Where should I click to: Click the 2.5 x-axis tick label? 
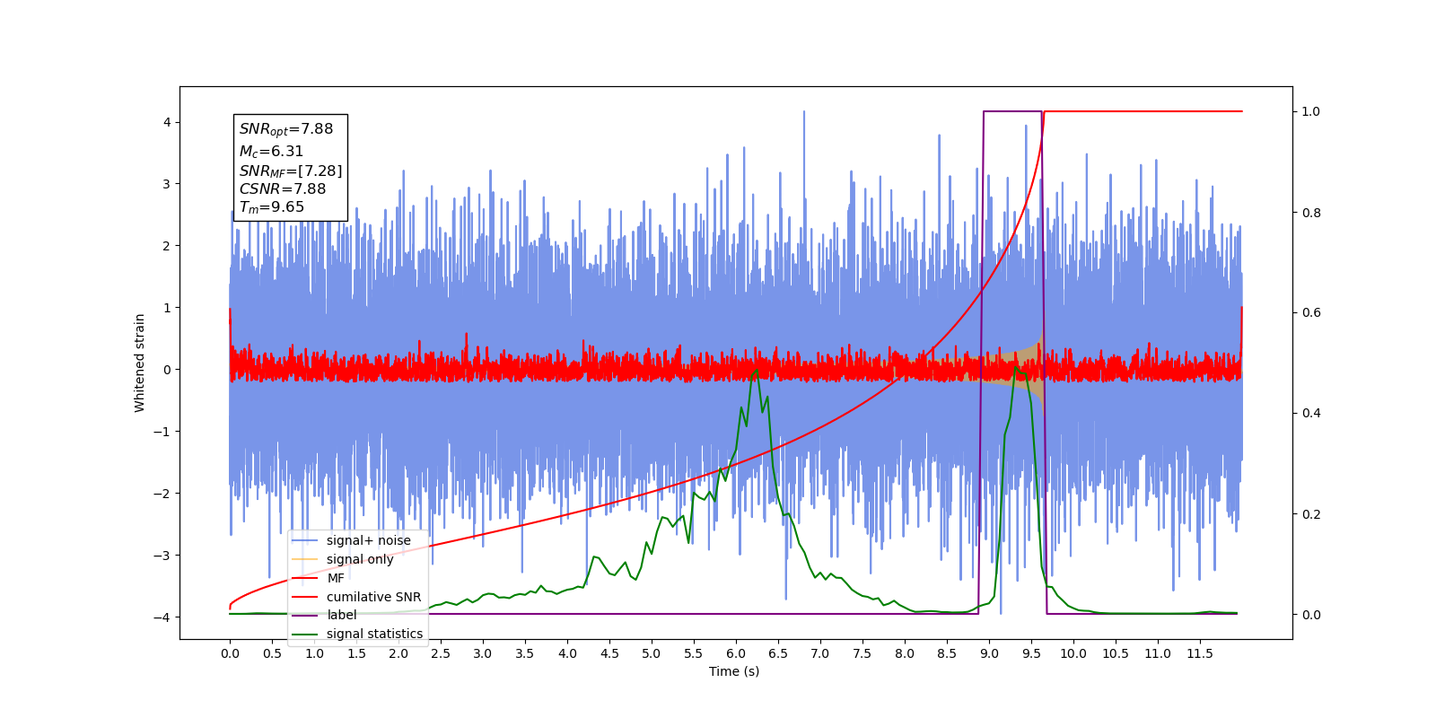coord(441,653)
